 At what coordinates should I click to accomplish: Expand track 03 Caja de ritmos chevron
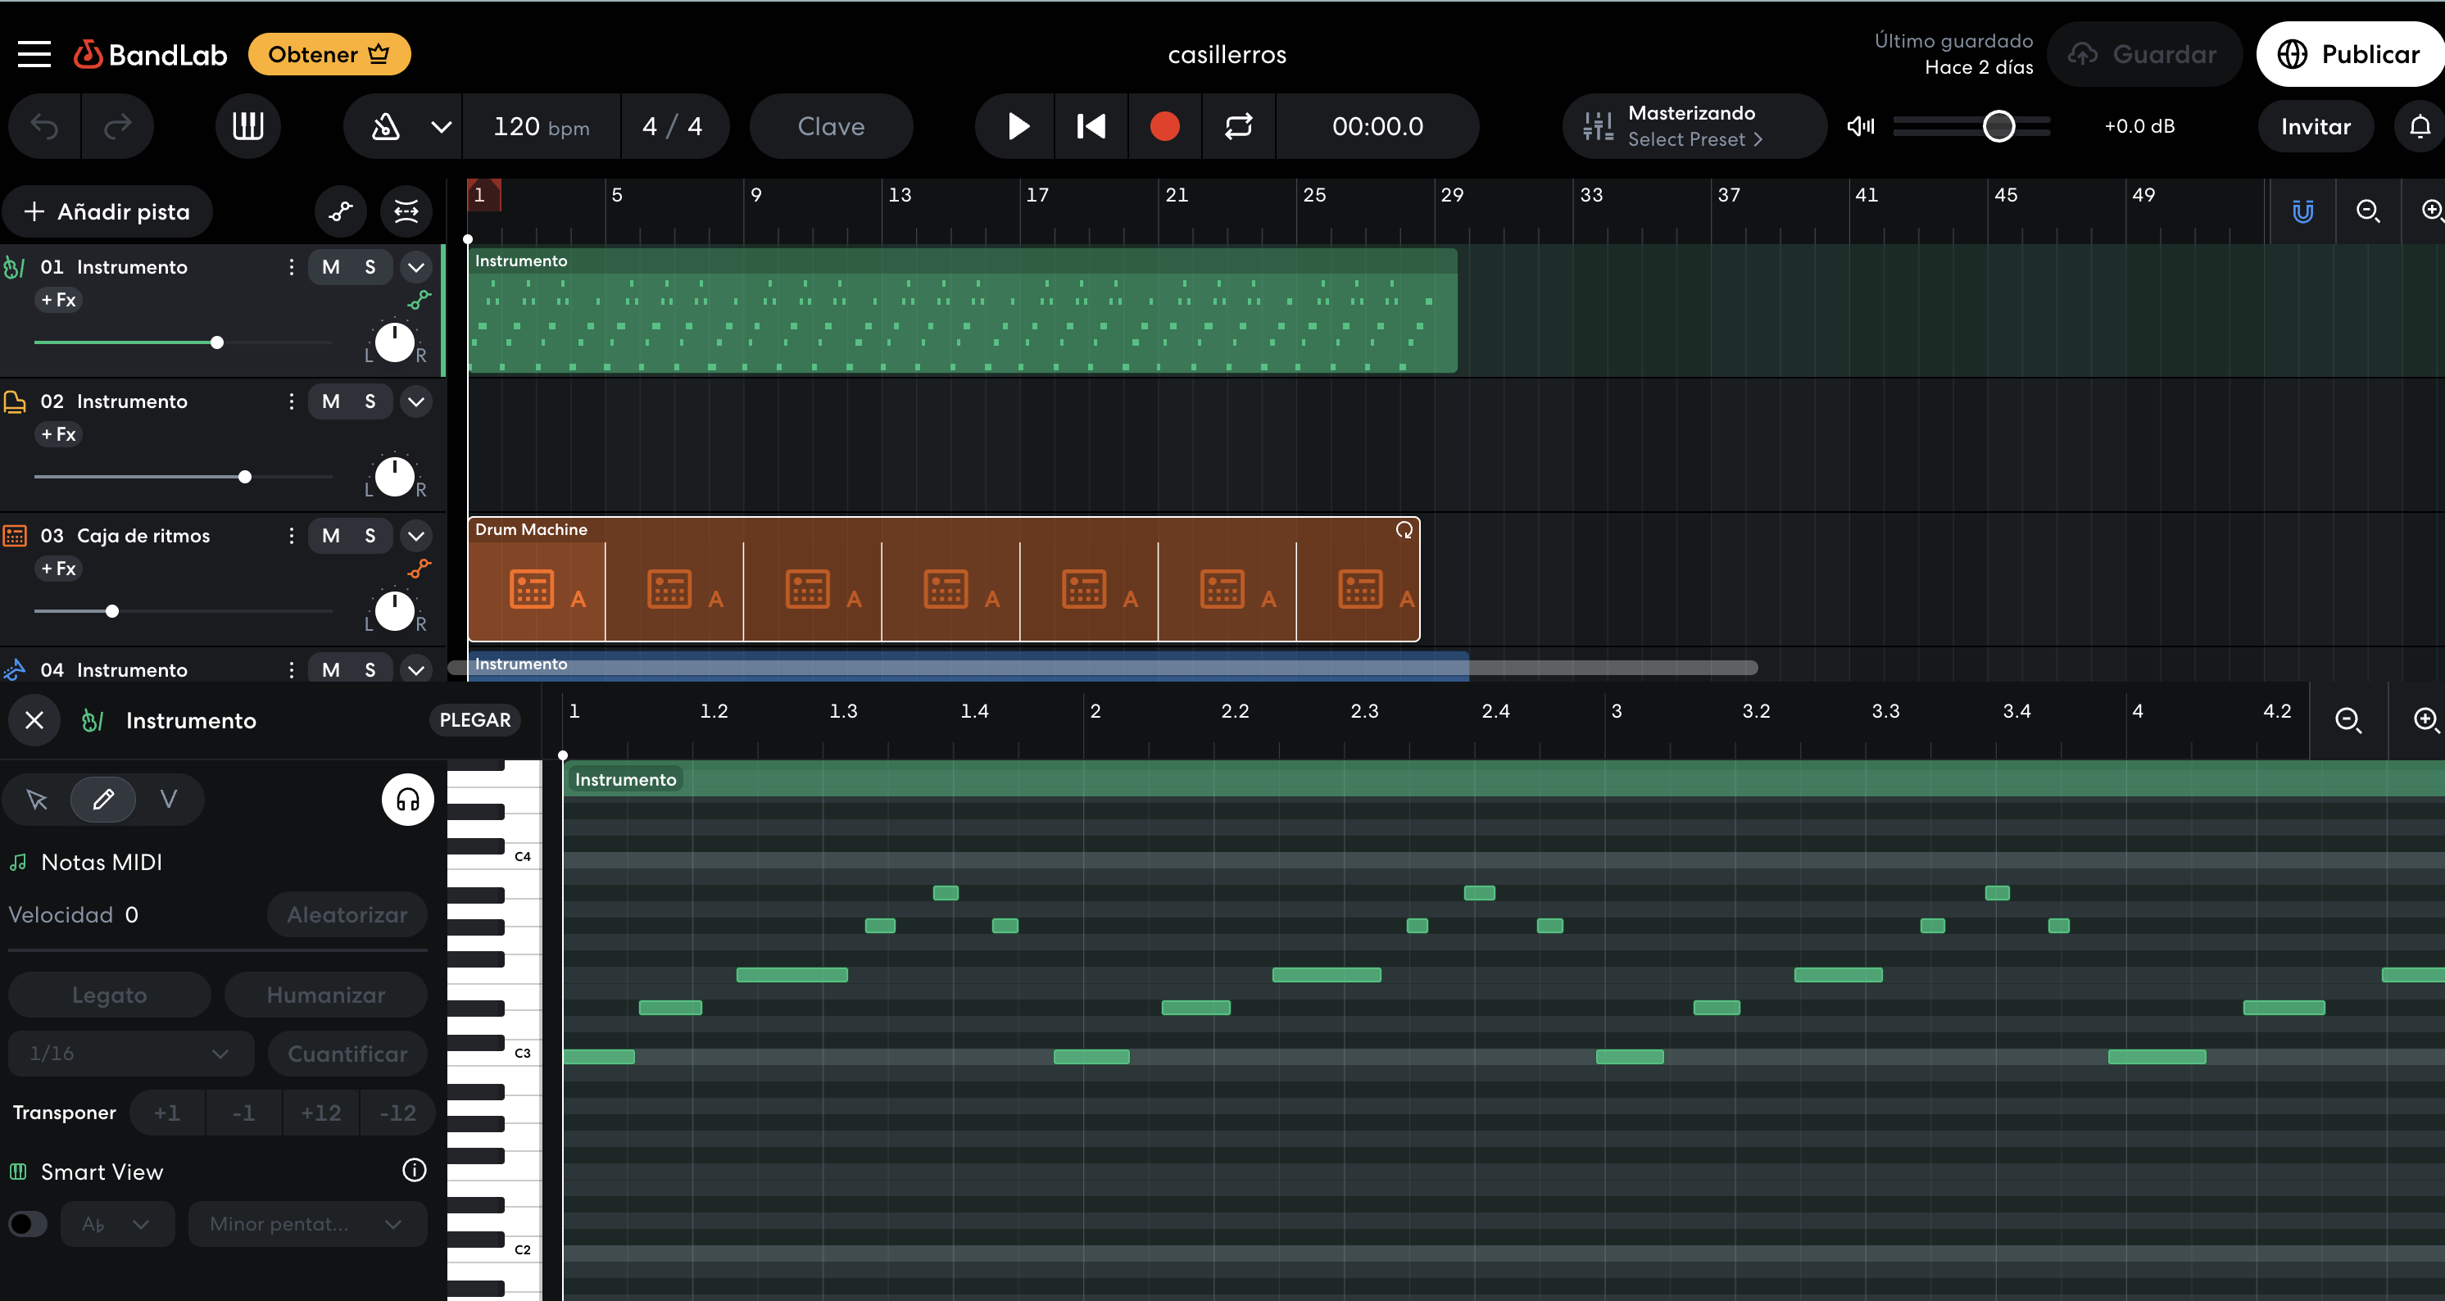[x=415, y=535]
